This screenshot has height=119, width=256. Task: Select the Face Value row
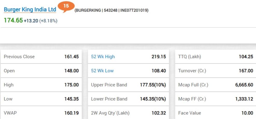coord(216,113)
